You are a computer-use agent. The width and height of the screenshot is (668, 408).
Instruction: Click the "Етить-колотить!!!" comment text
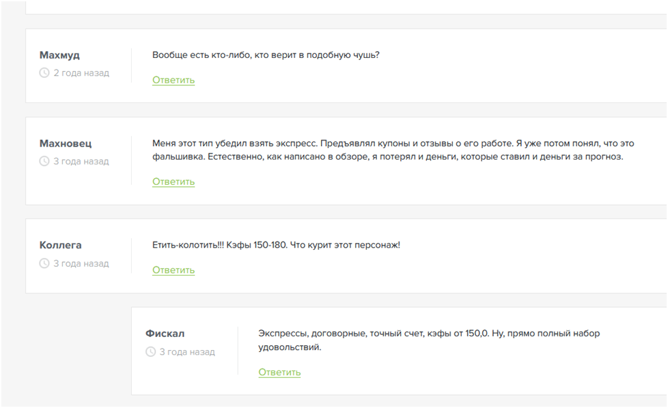click(276, 244)
